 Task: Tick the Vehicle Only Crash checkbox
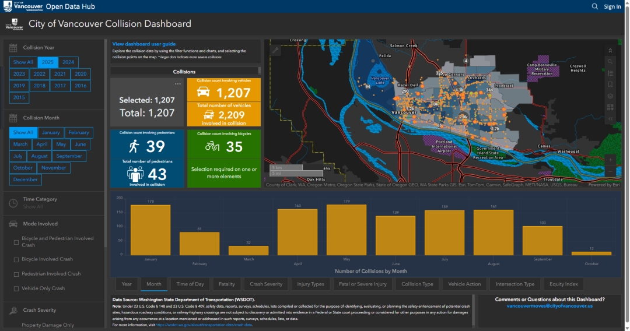click(x=16, y=288)
